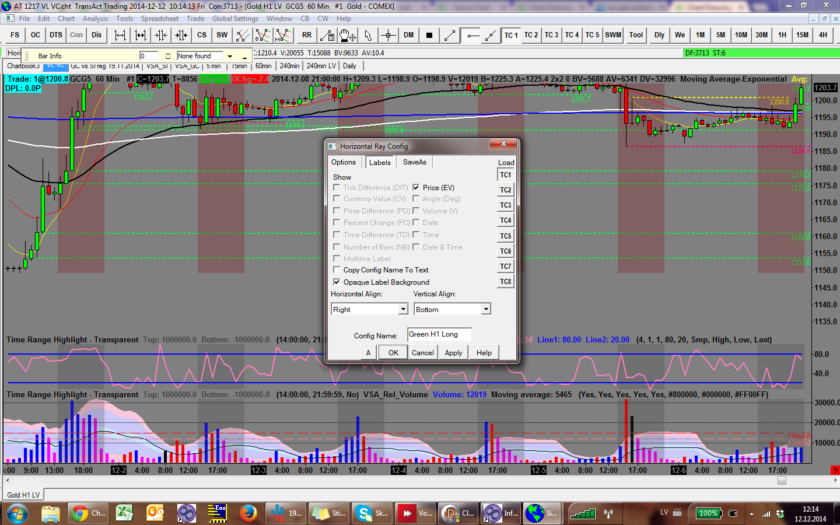
Task: Open the Bar Info dropdown arrow
Action: 230,57
